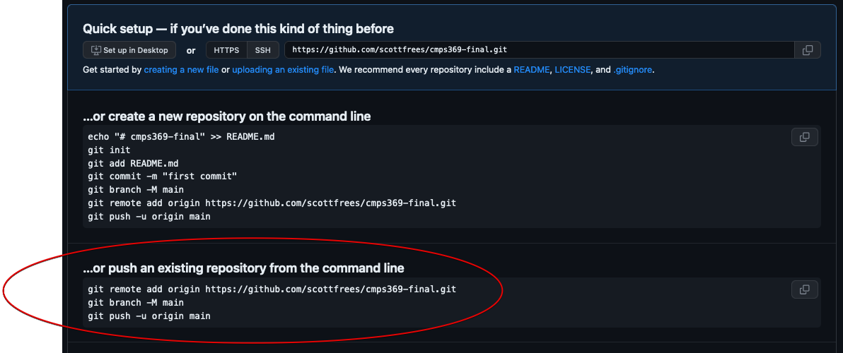Switch clone URL to HTTPS
The height and width of the screenshot is (353, 843).
226,50
